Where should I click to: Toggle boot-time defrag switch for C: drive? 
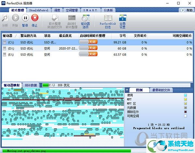click(x=88, y=42)
